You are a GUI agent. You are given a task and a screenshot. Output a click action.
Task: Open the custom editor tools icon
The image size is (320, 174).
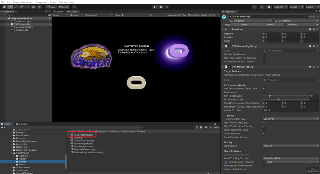pos(40,7)
